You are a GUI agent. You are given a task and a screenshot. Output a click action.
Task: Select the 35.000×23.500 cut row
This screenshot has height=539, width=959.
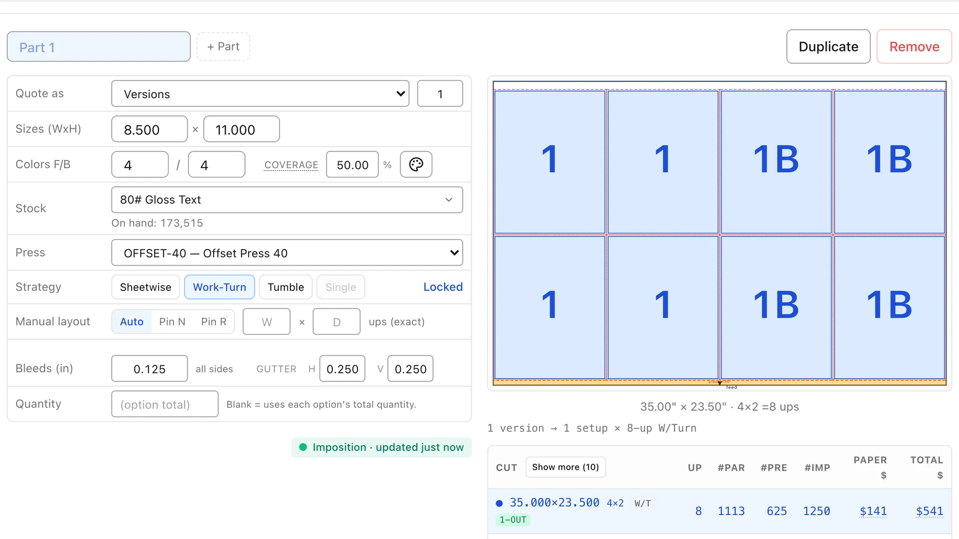coord(719,511)
